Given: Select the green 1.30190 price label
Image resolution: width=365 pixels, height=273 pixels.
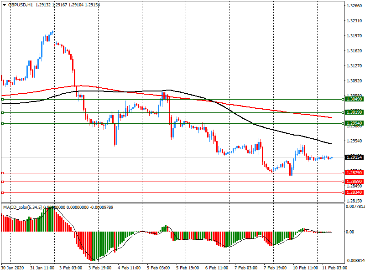Looking at the screenshot, I should (x=354, y=112).
